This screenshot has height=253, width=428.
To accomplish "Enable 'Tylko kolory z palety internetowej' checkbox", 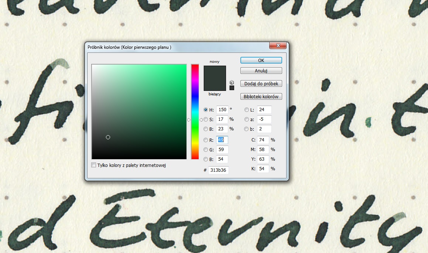I will pyautogui.click(x=94, y=165).
